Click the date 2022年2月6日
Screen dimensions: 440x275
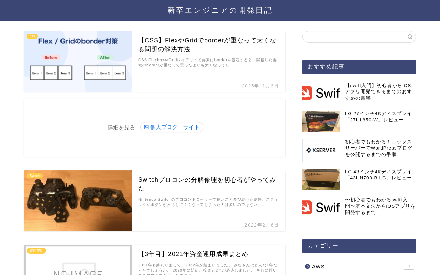pyautogui.click(x=262, y=225)
